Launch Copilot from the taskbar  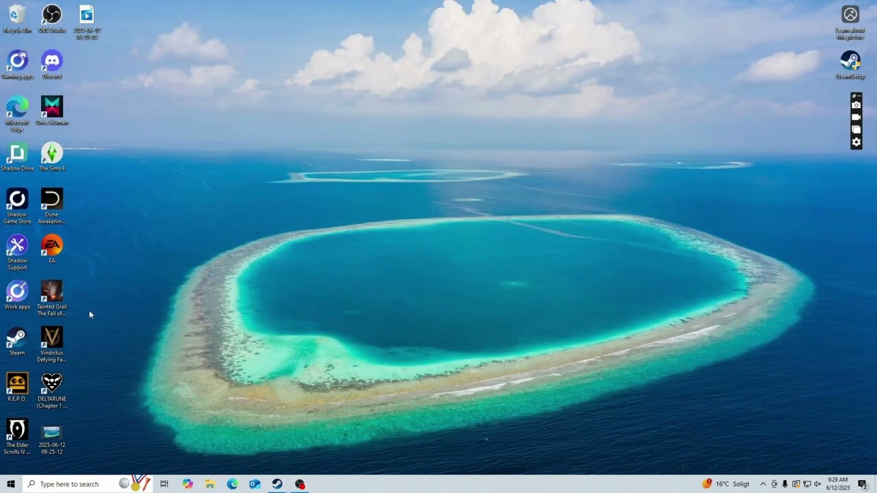coord(188,484)
